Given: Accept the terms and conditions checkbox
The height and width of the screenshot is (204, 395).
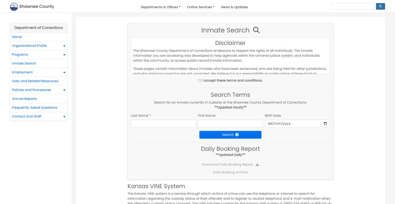Looking at the screenshot, I should pyautogui.click(x=199, y=81).
